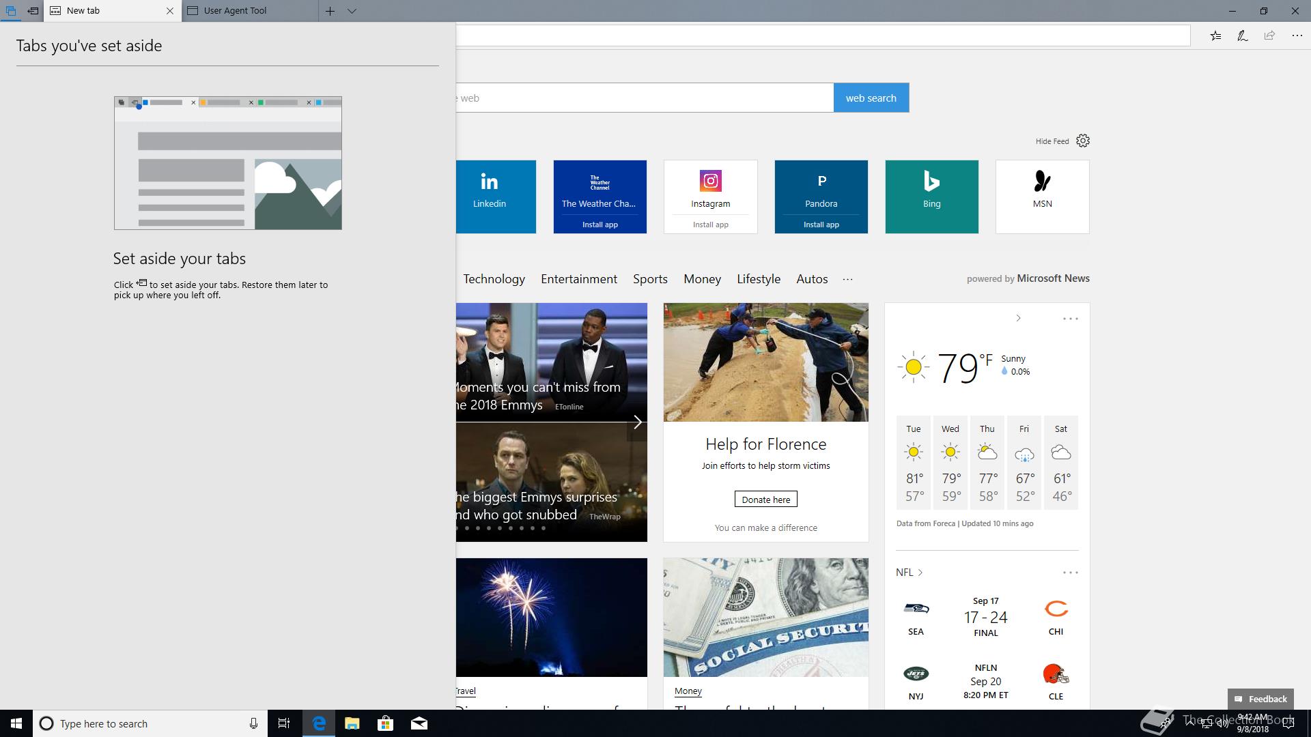1311x737 pixels.
Task: Open weather card options ellipsis
Action: [1070, 319]
